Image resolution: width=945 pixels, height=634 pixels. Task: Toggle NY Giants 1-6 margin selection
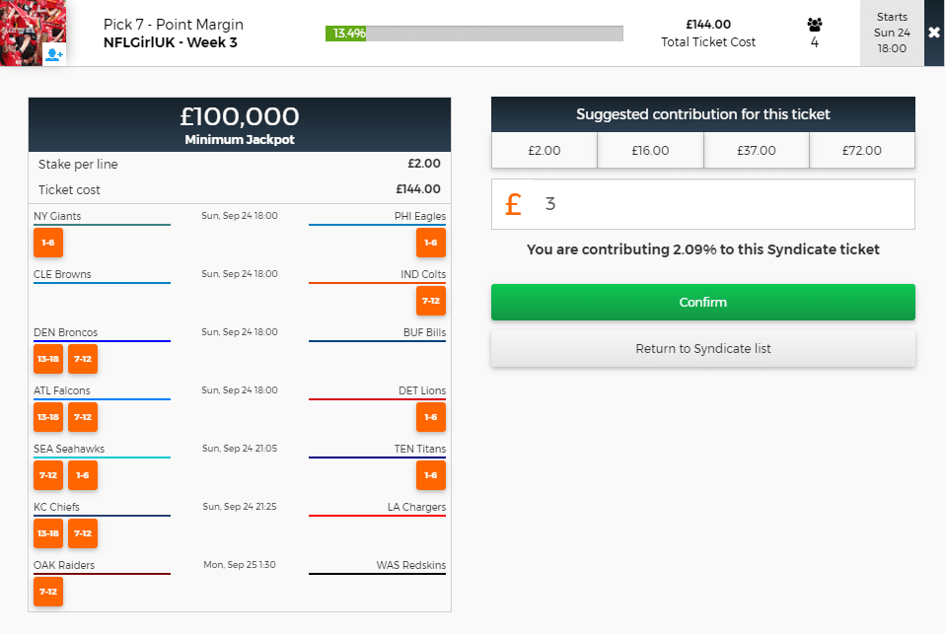pos(48,243)
